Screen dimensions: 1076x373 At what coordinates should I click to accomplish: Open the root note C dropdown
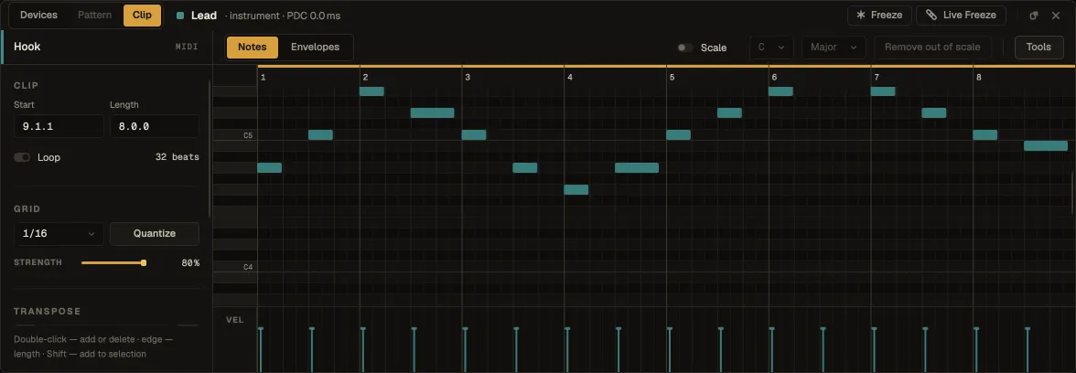(x=771, y=48)
